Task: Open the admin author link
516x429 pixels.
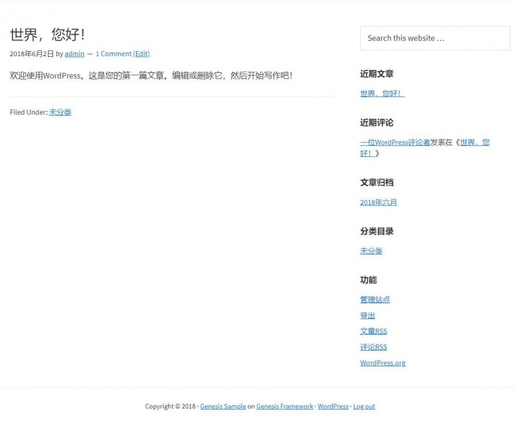Action: (74, 54)
